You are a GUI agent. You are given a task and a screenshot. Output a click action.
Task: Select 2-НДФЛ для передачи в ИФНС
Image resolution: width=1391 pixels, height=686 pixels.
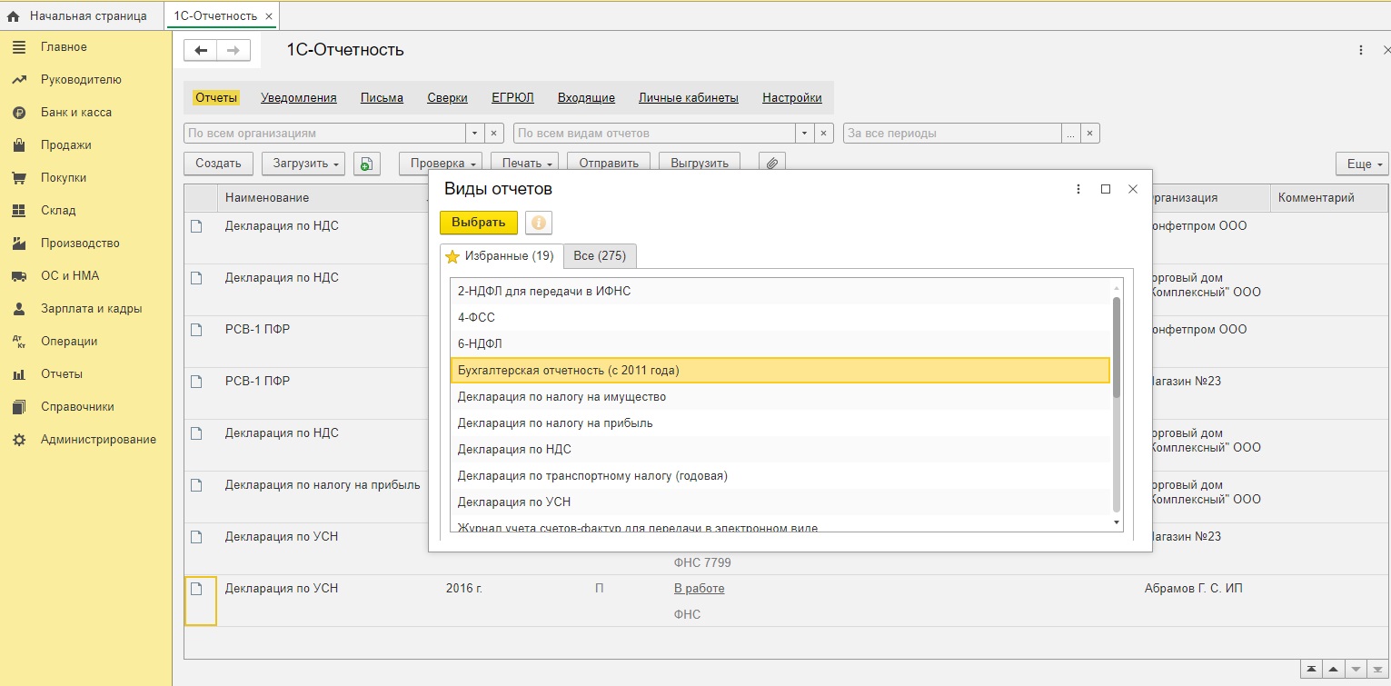pyautogui.click(x=780, y=292)
